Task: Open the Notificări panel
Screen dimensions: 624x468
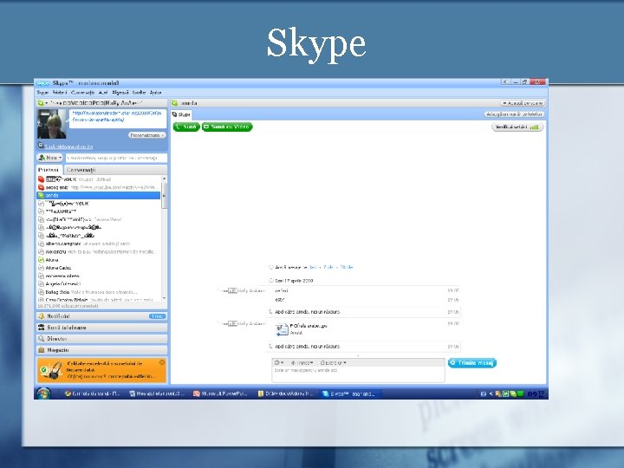Action: coord(102,316)
